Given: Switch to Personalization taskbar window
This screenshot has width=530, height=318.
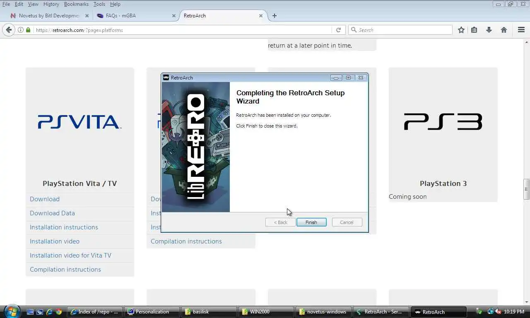Looking at the screenshot, I should 153,312.
